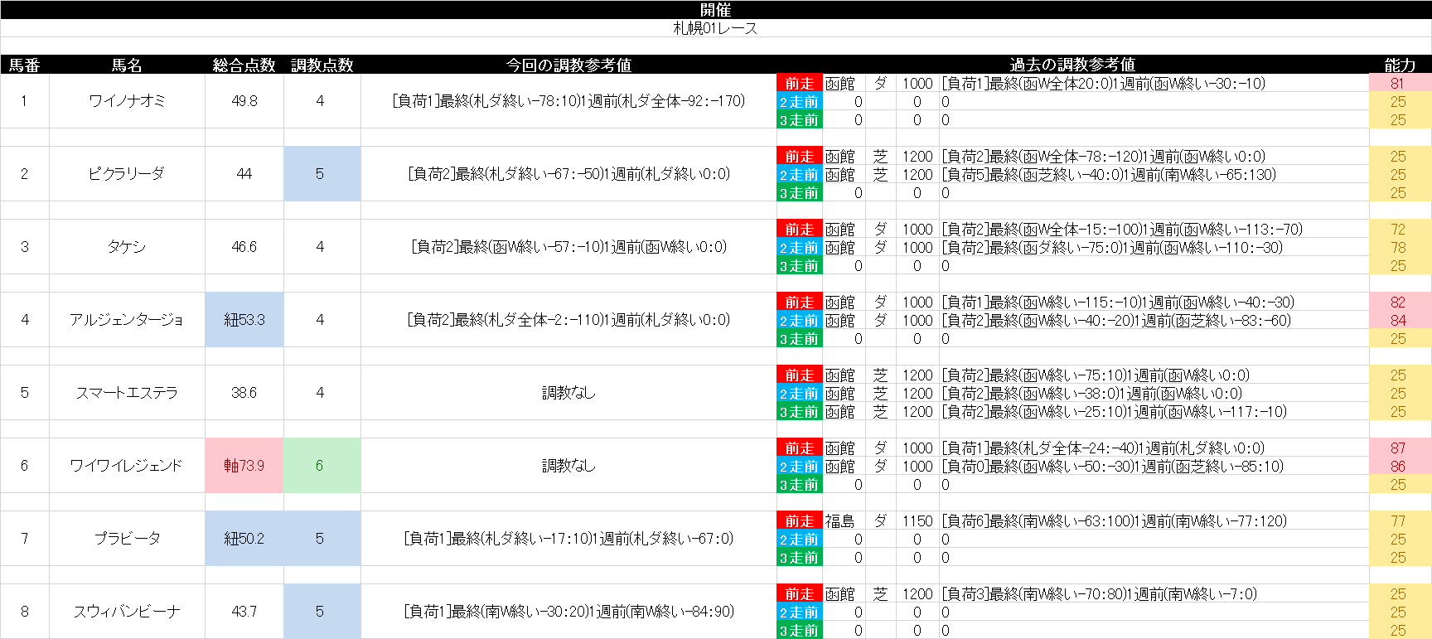Screen dimensions: 1432x639
Task: Click the 能力 column header
Action: (x=1400, y=65)
